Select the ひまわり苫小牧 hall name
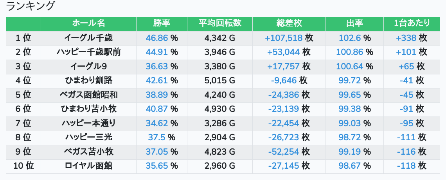 [x=88, y=109]
